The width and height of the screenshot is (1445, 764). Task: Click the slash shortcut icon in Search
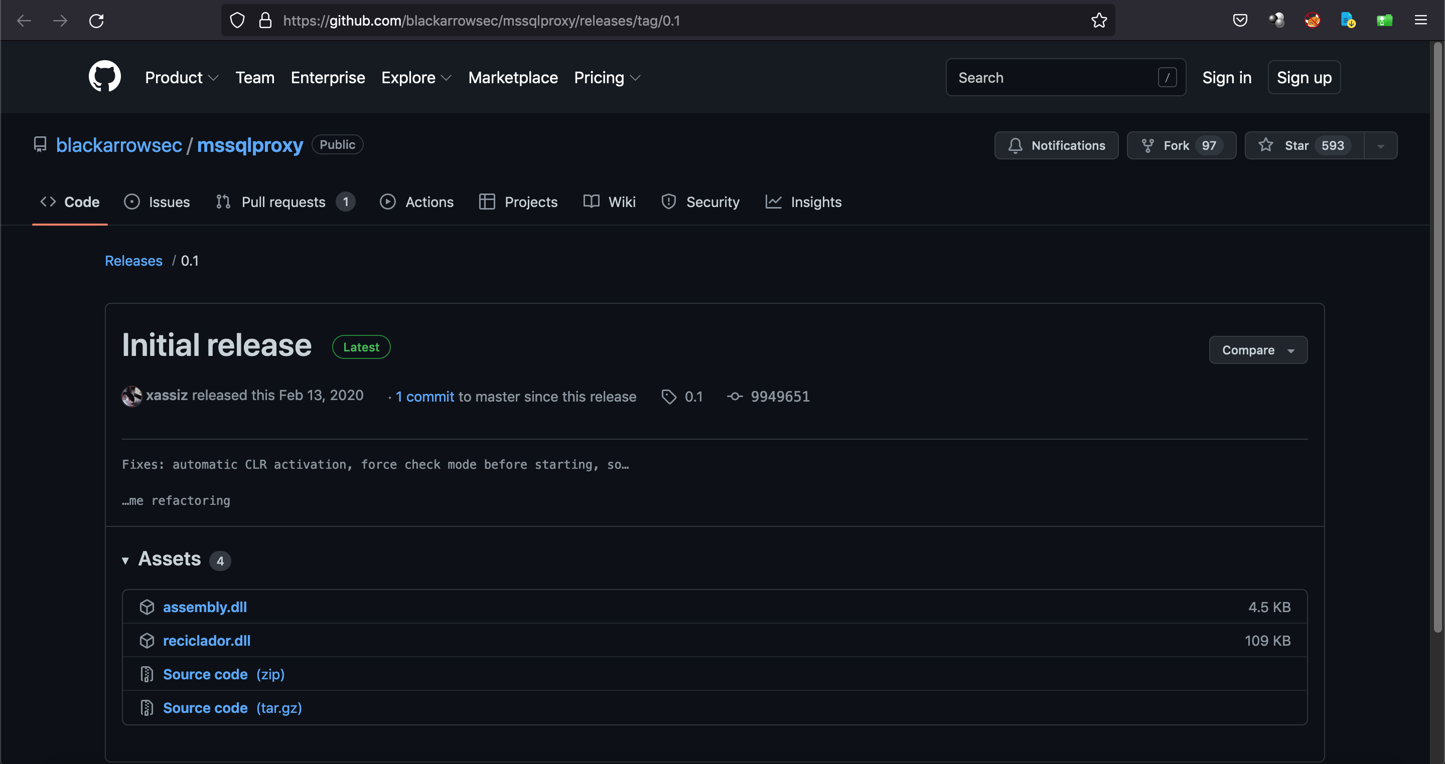[x=1168, y=77]
